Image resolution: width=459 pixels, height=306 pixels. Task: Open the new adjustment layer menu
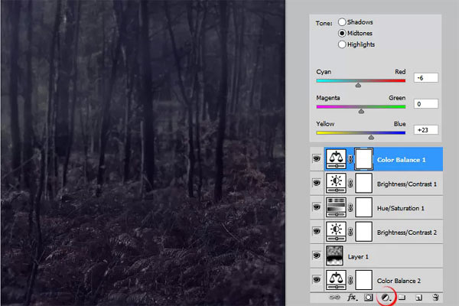click(x=386, y=298)
